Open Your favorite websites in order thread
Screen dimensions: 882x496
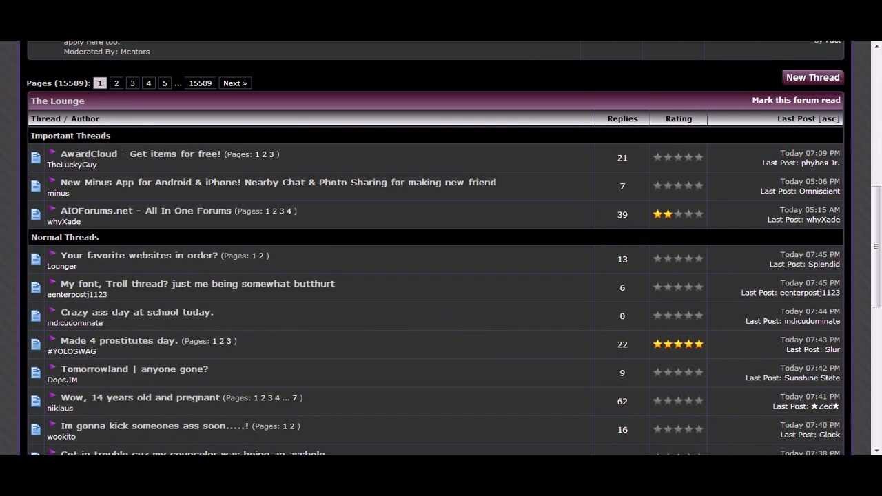139,255
